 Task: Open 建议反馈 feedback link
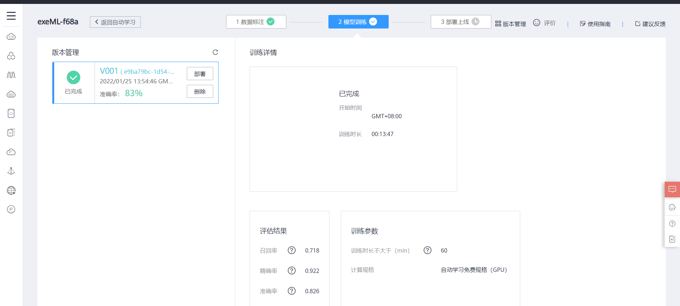click(650, 24)
